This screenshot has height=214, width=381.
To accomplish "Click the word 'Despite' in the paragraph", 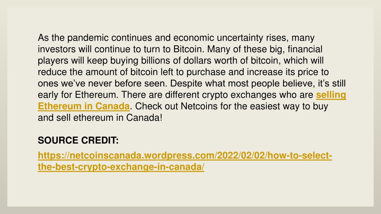I will coord(186,84).
